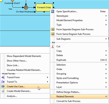This screenshot has height=104, width=109.
Task: Click the Customer Exist? gateway label
Action: click(x=12, y=3)
